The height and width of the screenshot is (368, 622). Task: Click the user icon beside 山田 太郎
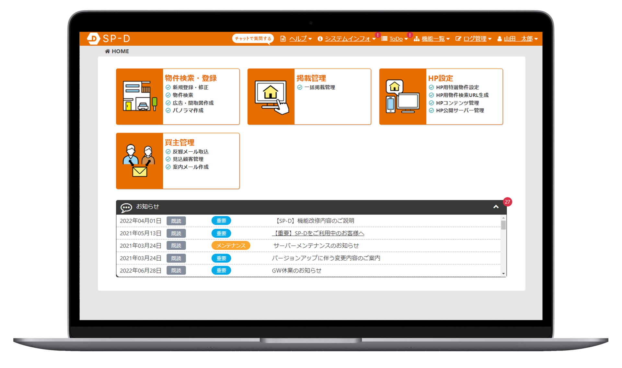500,39
